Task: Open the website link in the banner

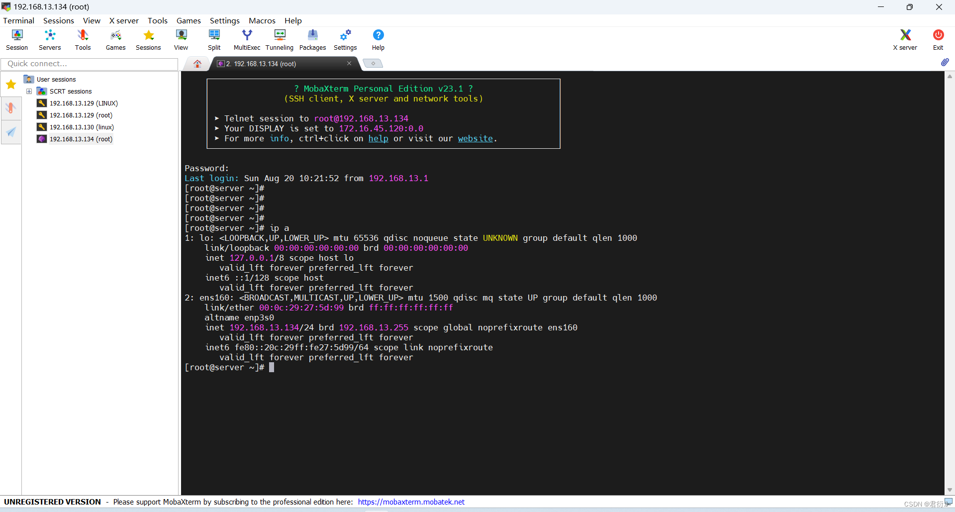Action: click(475, 138)
